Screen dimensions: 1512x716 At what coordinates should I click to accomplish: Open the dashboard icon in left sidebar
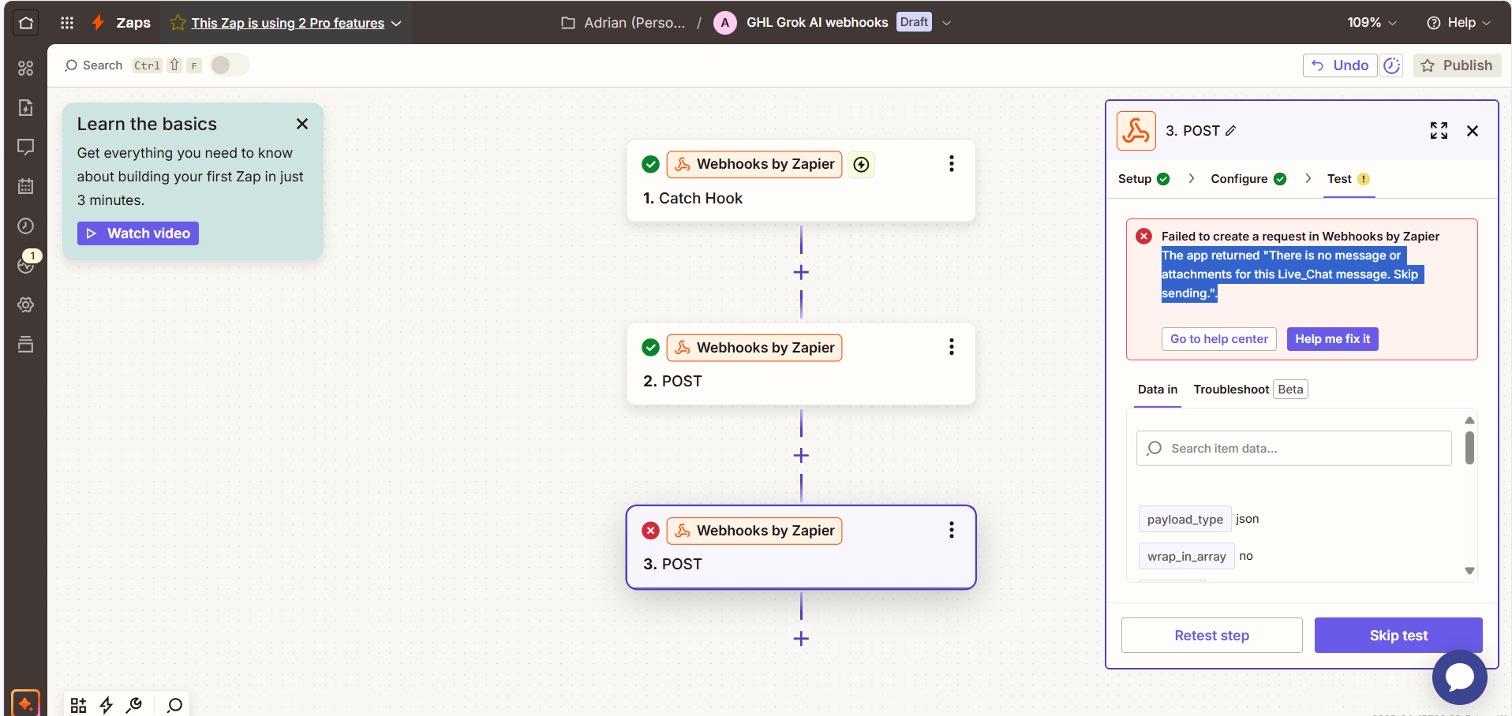point(26,69)
